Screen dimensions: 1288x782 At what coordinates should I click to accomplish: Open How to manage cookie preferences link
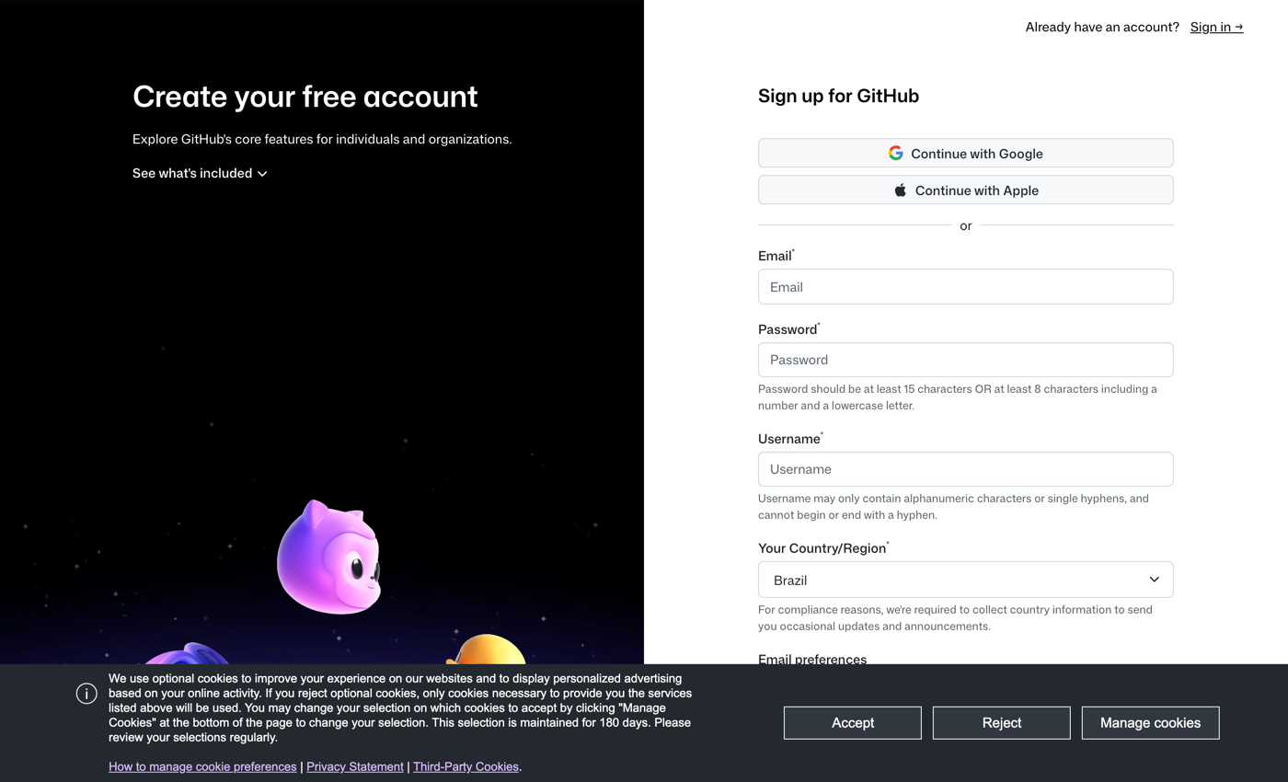[202, 766]
